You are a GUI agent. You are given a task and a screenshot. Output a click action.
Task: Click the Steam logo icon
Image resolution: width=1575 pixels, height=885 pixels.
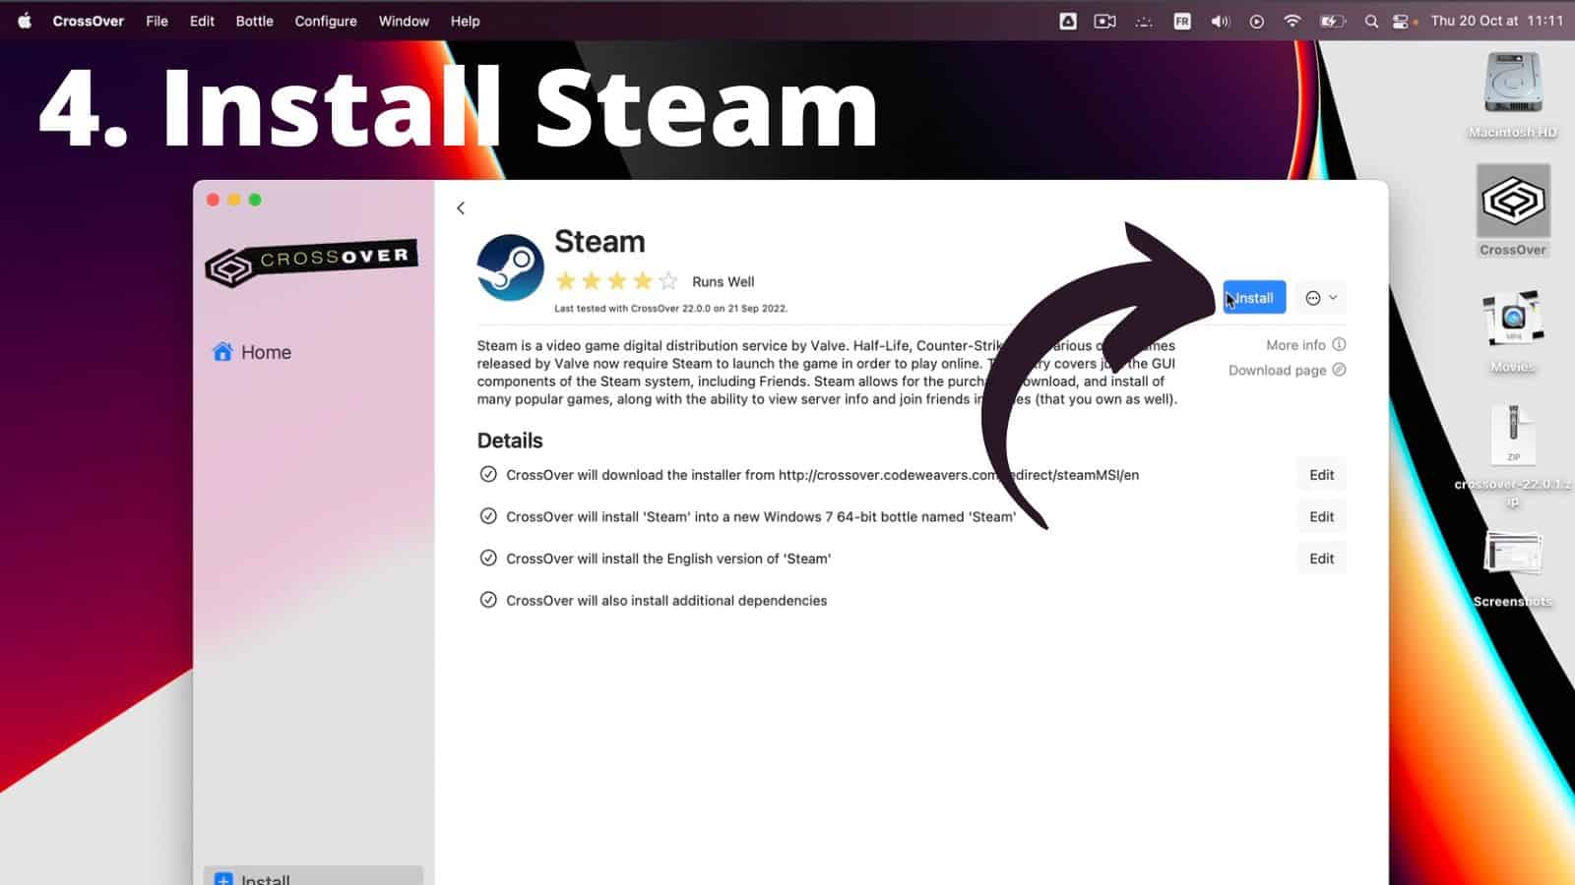[510, 267]
